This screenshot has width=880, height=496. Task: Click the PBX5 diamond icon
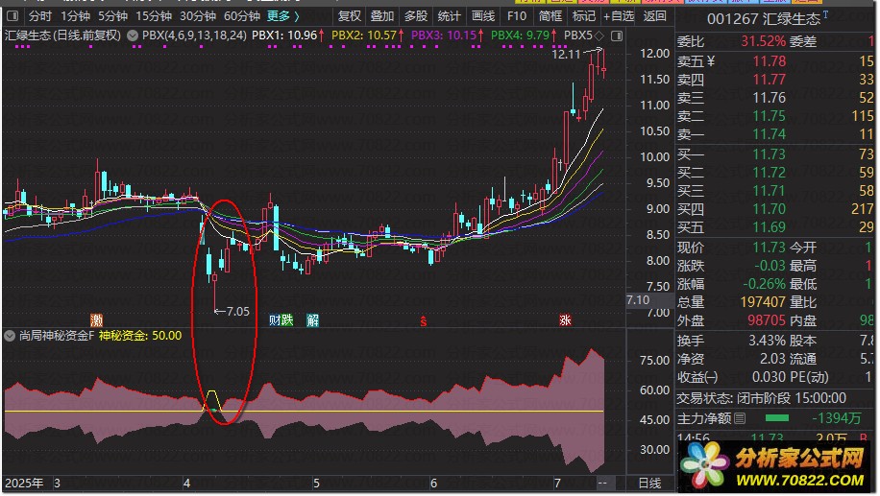[599, 35]
